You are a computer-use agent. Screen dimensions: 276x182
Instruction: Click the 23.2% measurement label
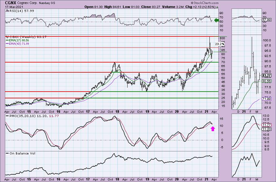tap(220, 44)
